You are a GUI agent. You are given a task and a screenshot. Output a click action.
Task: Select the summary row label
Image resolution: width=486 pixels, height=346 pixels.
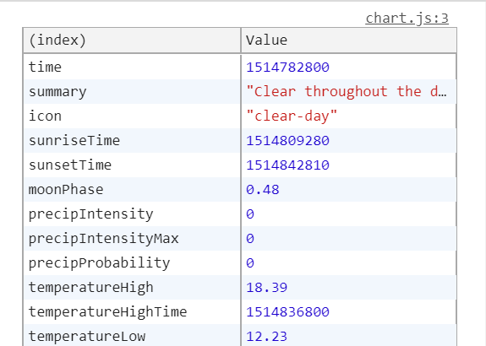(57, 92)
